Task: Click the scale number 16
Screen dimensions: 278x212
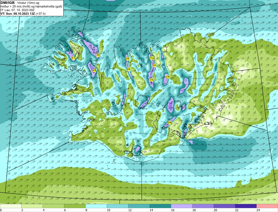Action: click(x=173, y=210)
